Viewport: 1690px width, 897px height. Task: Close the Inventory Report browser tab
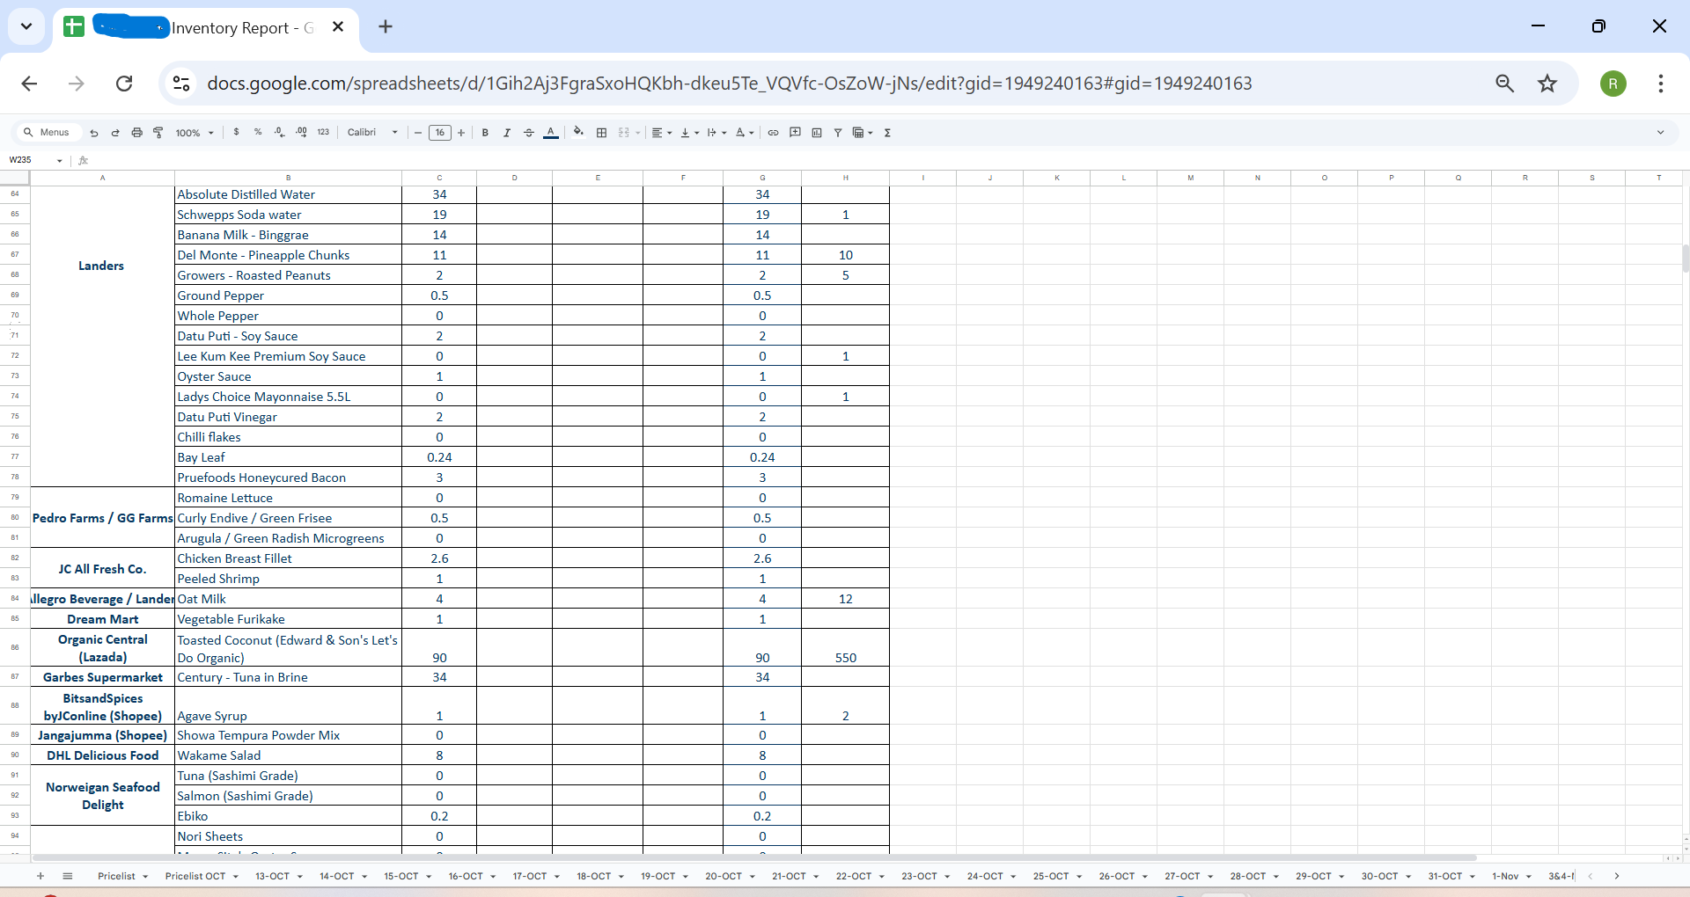pos(338,27)
